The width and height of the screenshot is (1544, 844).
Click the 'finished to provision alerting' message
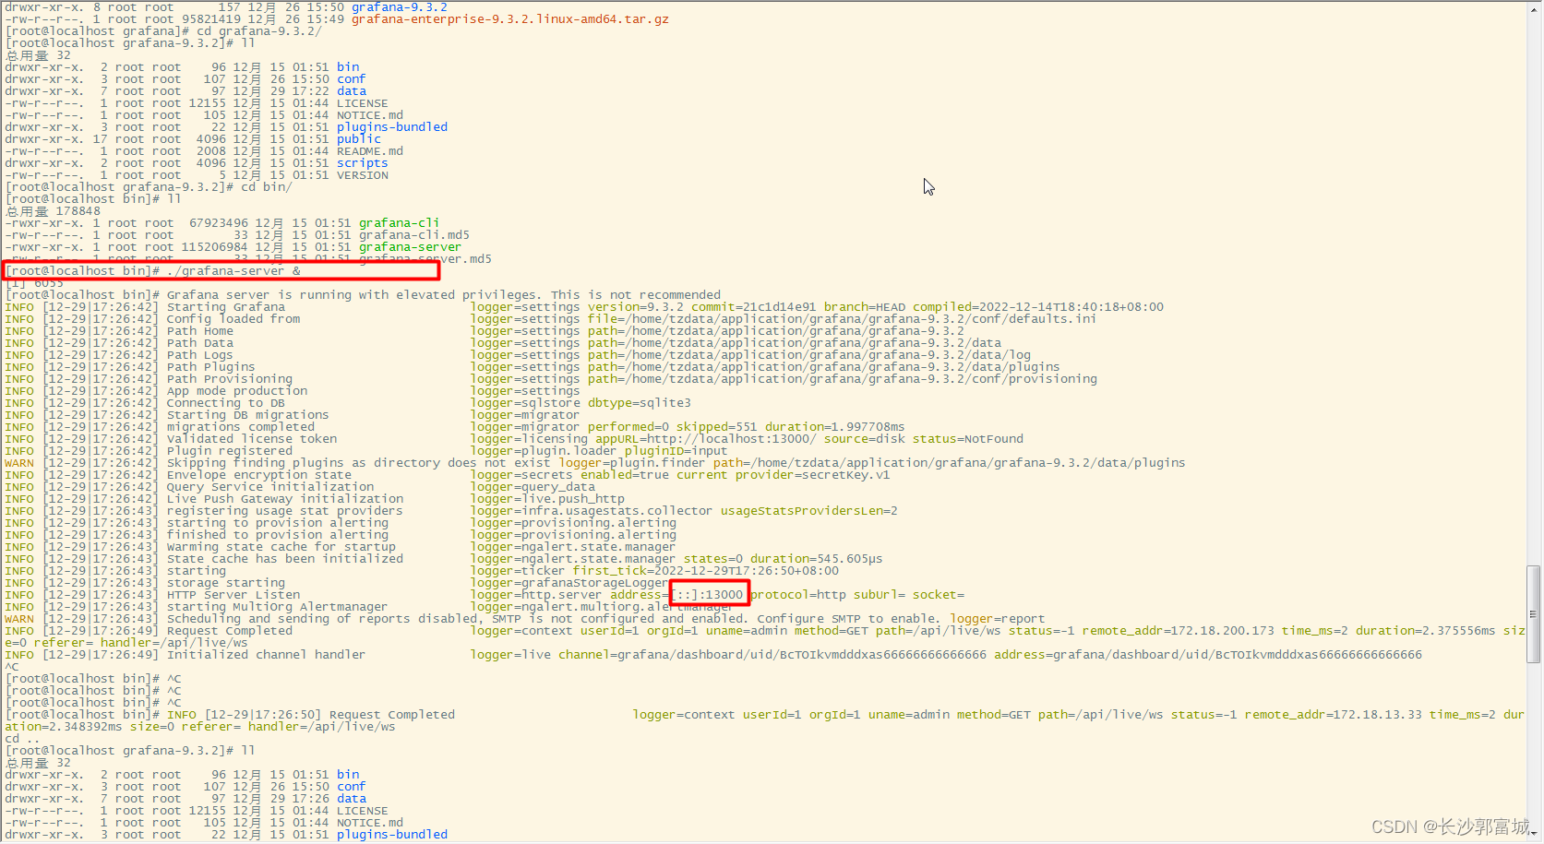pyautogui.click(x=278, y=535)
